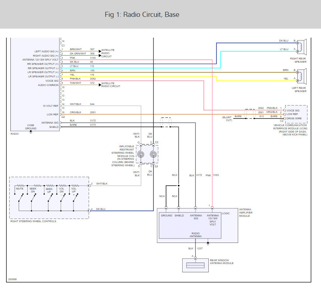This screenshot has height=292, width=321.
Task: Click the 'RADIO' component label
Action: [x=15, y=134]
